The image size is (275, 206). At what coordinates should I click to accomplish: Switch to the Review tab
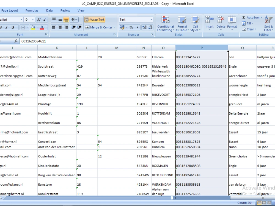point(65,10)
